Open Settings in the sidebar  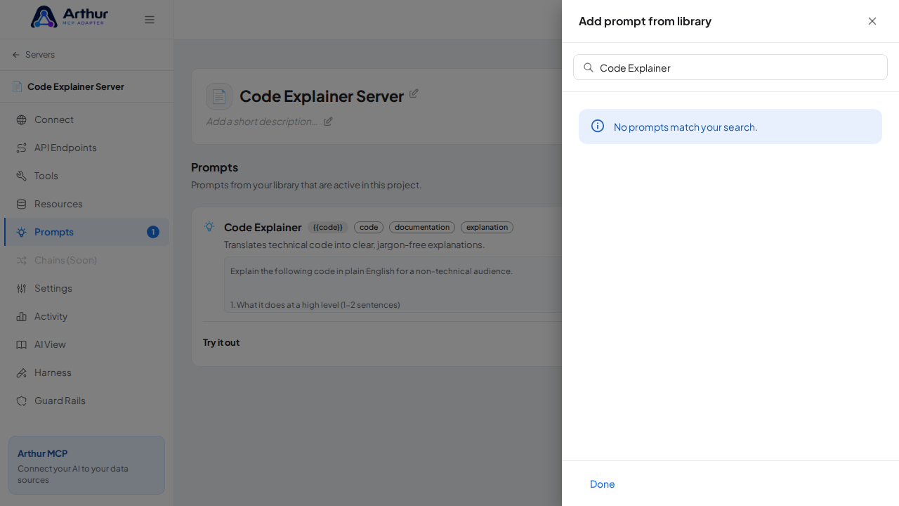[x=87, y=288]
